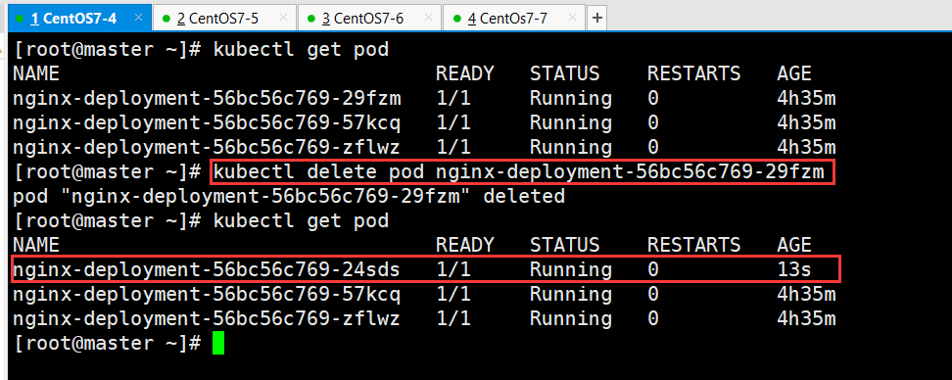Click the green status dot on CentOs7-7 tab
This screenshot has width=952, height=380.
pos(457,19)
